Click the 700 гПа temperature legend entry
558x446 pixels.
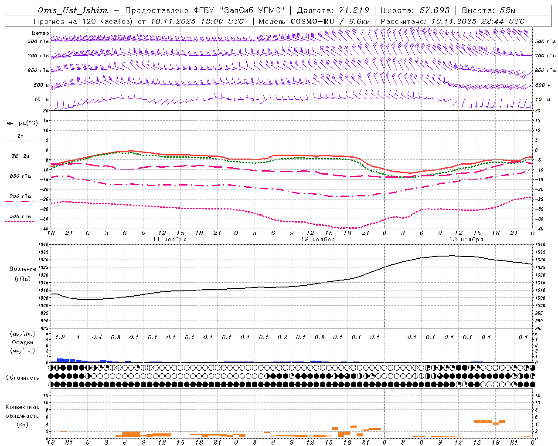point(20,196)
